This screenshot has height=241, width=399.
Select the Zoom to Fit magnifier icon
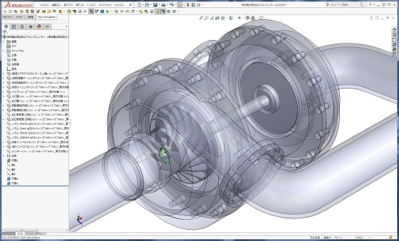(x=201, y=18)
